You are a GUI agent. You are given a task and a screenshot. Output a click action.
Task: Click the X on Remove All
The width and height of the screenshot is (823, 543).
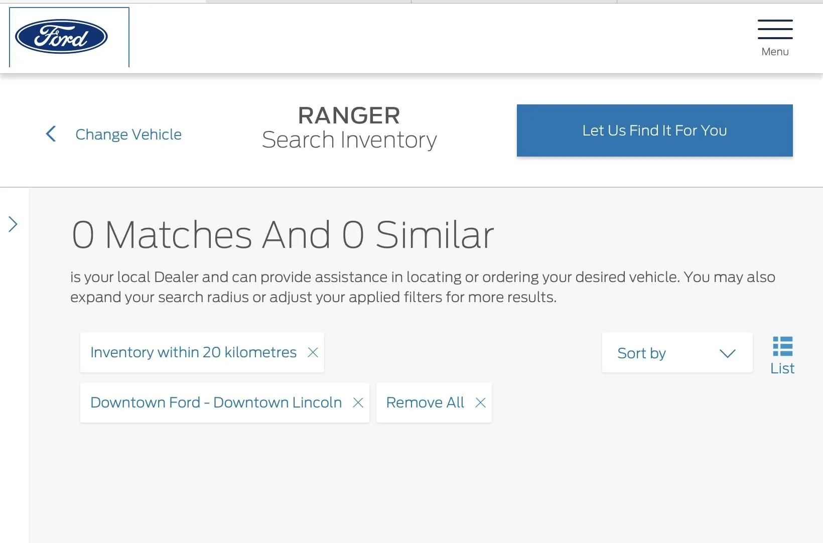click(480, 402)
